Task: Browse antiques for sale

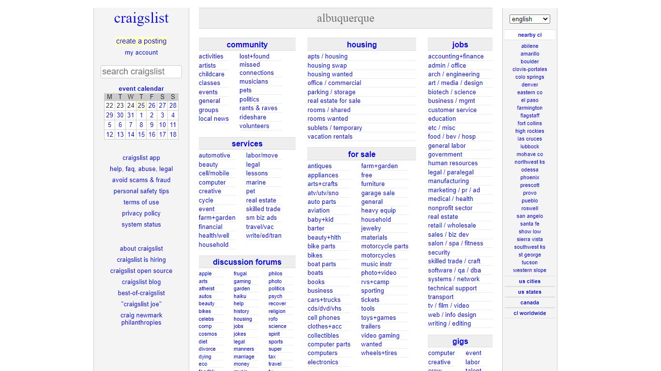Action: pyautogui.click(x=320, y=166)
